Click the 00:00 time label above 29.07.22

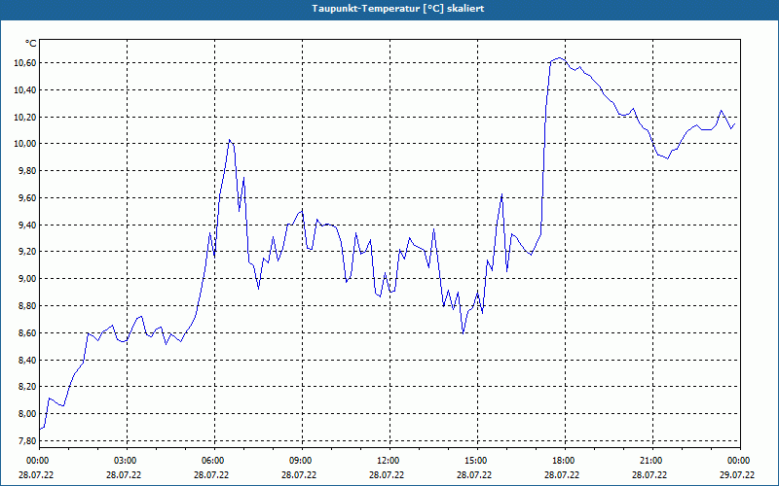739,461
